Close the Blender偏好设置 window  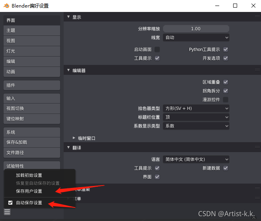pyautogui.click(x=253, y=6)
